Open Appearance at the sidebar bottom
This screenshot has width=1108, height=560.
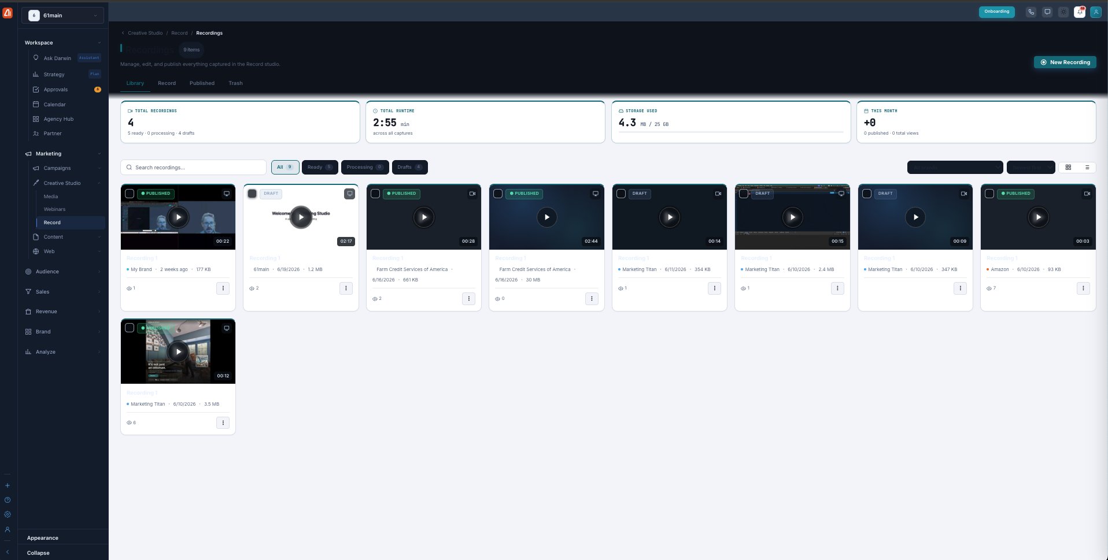coord(43,538)
